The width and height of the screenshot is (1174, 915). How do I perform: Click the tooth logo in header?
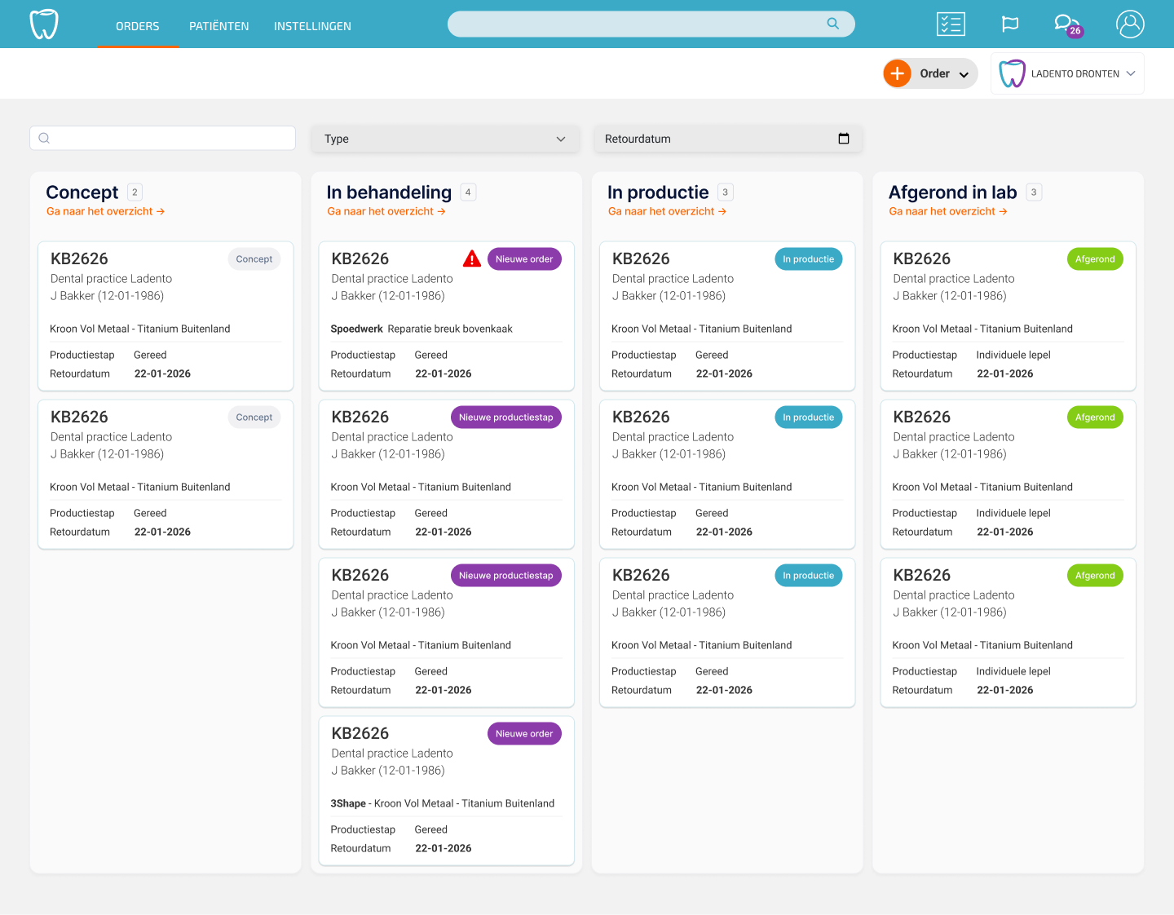click(x=44, y=24)
